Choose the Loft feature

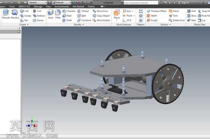coord(25,11)
